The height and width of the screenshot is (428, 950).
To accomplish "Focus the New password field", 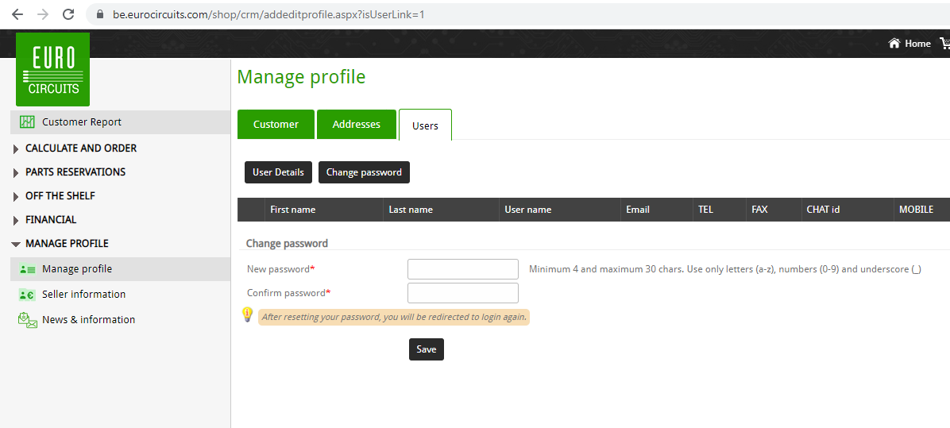I will click(462, 269).
